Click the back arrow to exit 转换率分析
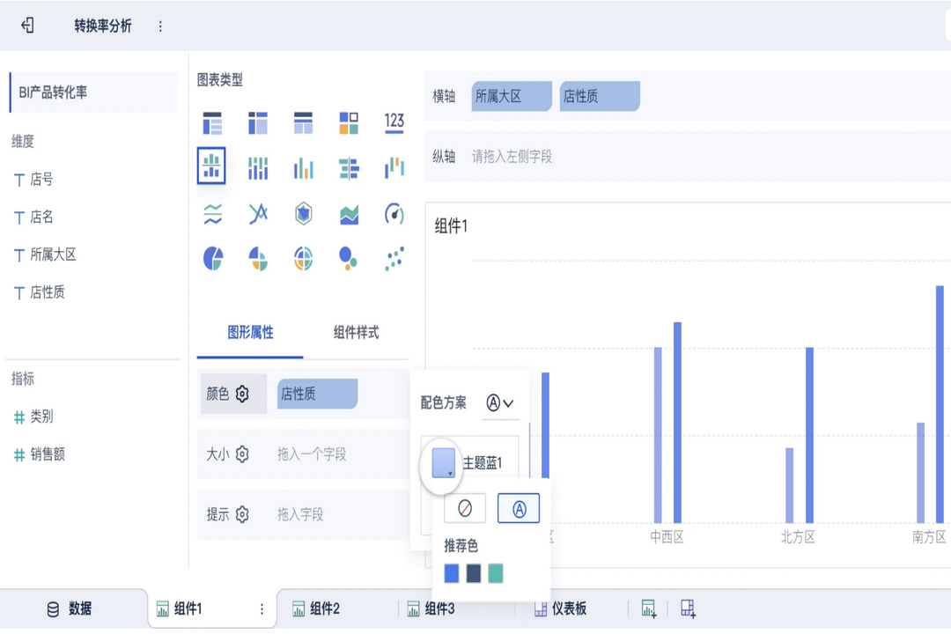 click(x=26, y=26)
